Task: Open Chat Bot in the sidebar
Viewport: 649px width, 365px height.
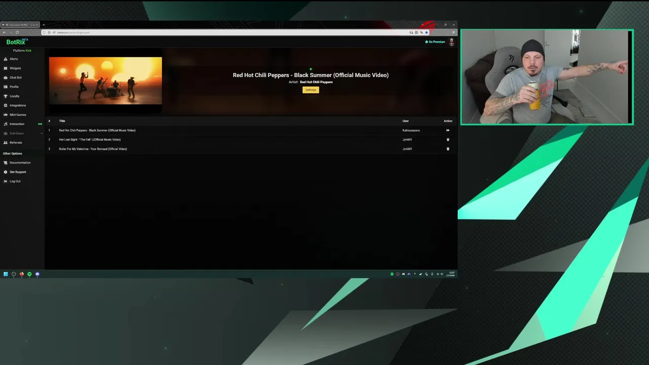Action: pyautogui.click(x=13, y=78)
